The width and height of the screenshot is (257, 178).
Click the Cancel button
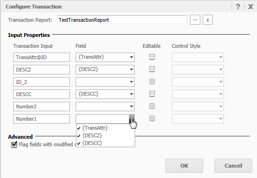pos(233,166)
